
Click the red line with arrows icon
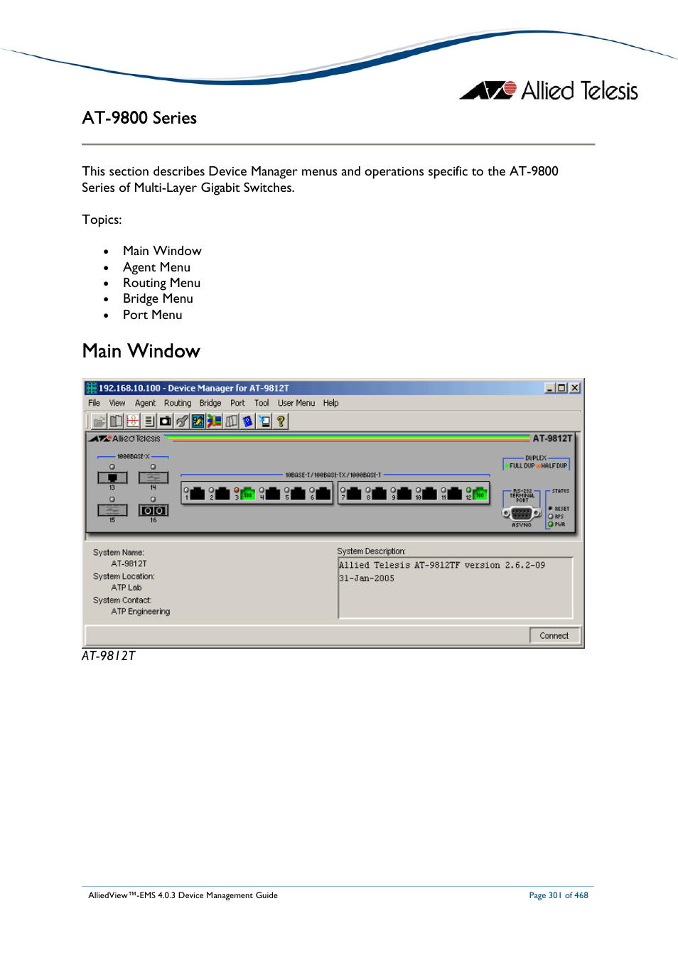(x=133, y=421)
